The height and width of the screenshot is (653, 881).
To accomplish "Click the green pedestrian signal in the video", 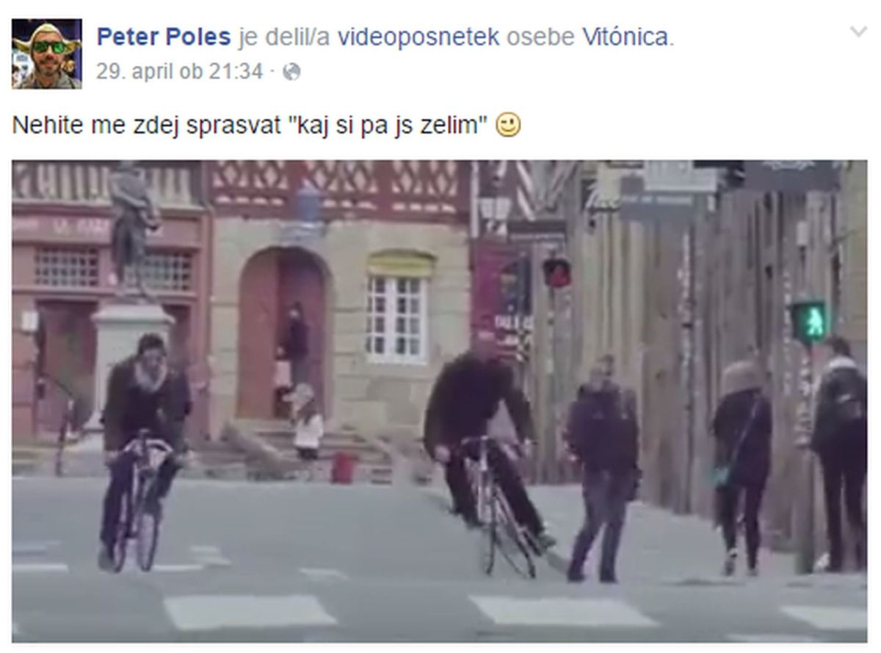I will [808, 322].
